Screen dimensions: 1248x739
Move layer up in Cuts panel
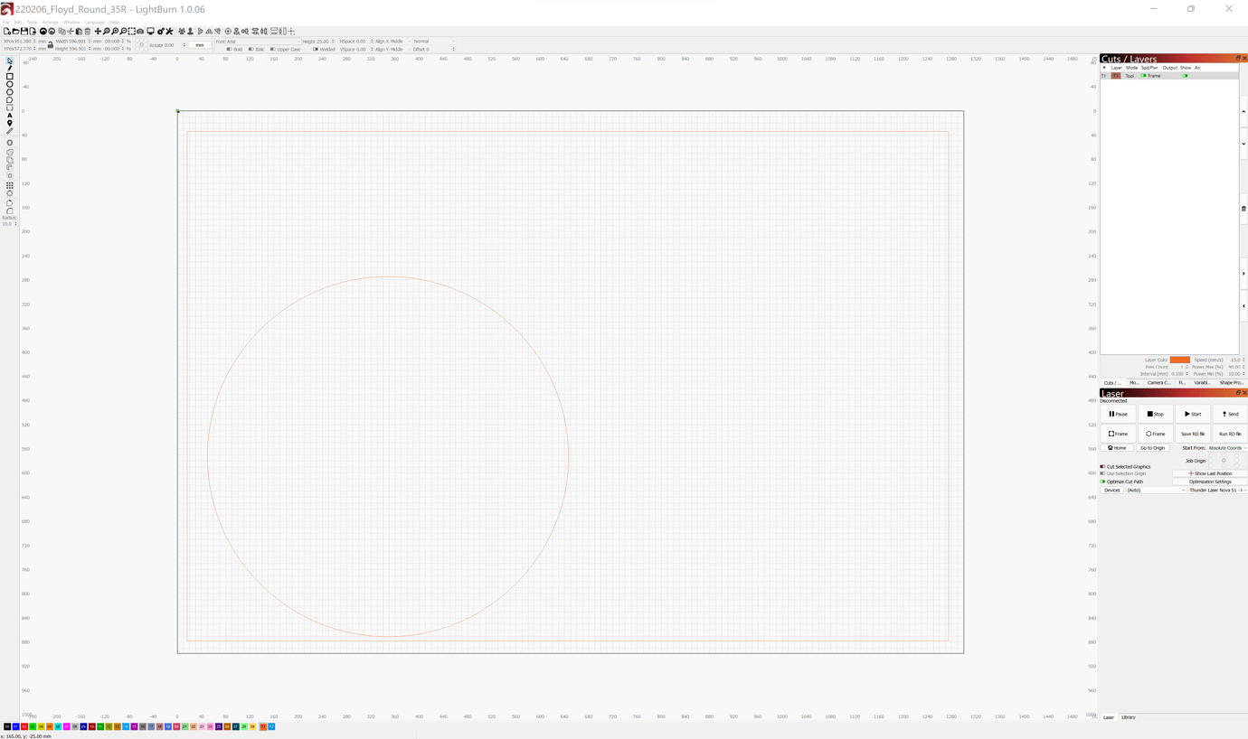tap(1243, 112)
